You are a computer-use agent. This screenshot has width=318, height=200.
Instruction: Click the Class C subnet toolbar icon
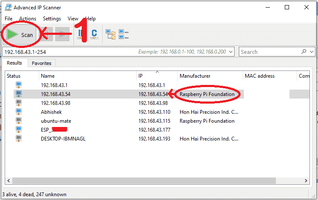[x=95, y=34]
